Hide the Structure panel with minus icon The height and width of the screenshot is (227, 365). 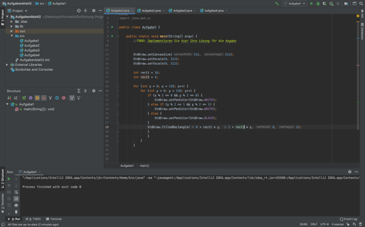pyautogui.click(x=100, y=91)
